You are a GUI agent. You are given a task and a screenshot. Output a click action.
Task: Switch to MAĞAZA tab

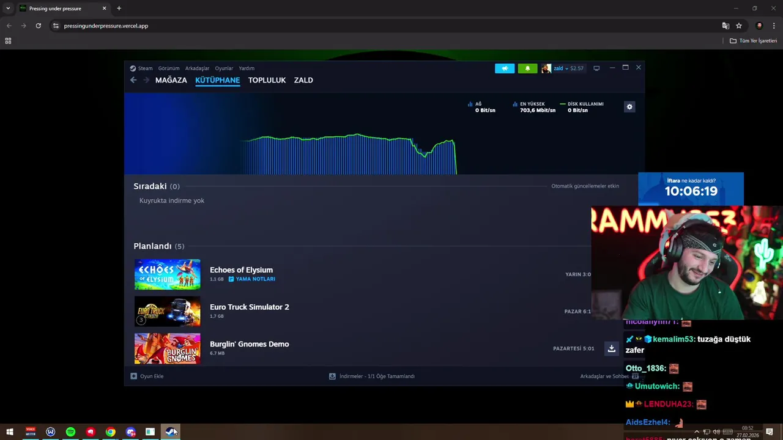pos(171,80)
